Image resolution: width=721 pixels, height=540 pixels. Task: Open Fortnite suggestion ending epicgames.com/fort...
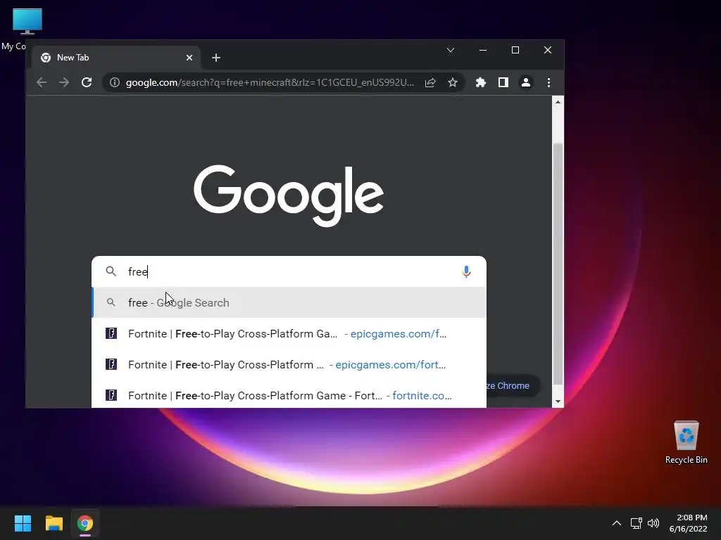coord(289,365)
